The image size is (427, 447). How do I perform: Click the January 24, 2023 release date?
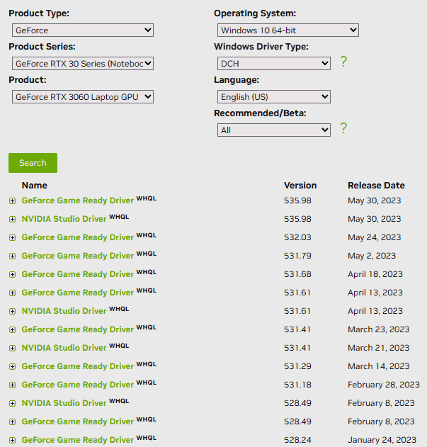pyautogui.click(x=382, y=440)
